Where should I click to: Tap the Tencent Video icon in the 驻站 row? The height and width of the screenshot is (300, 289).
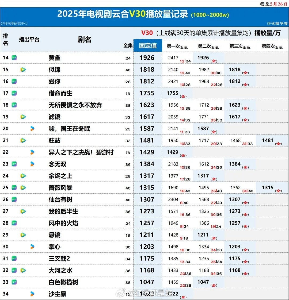[23, 140]
